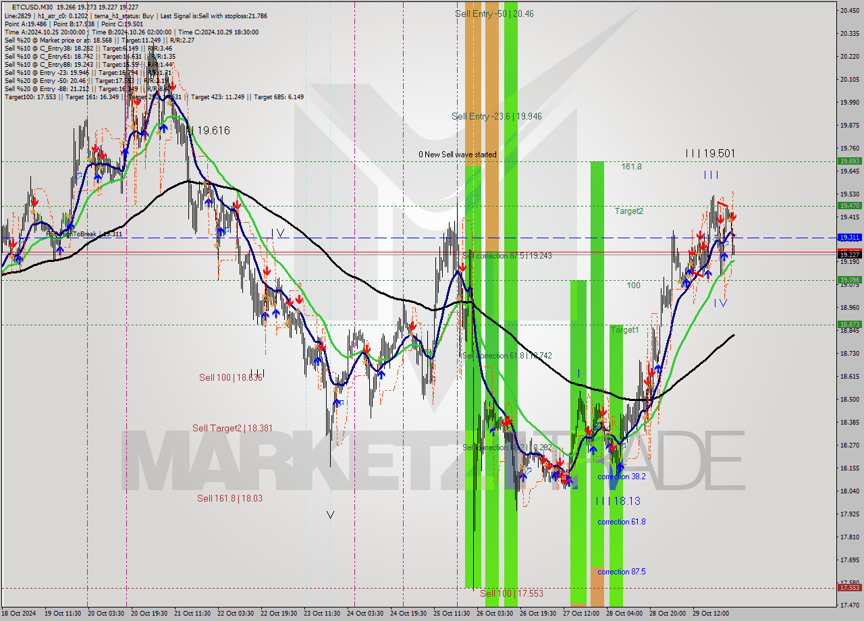The width and height of the screenshot is (864, 621).
Task: Click the 18.040 price axis value
Action: click(x=849, y=491)
